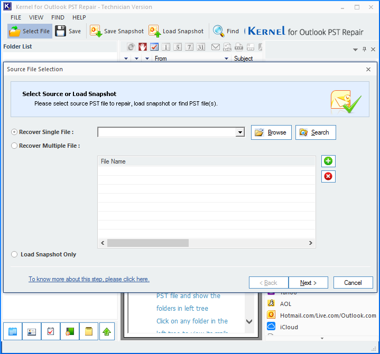Click the single file path input field

166,132
